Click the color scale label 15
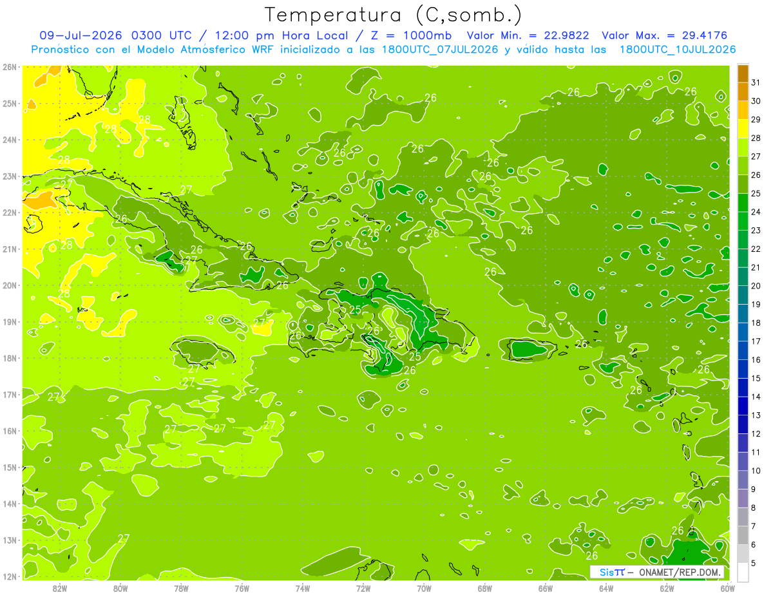Viewport: 773px width, 597px height. (x=756, y=378)
